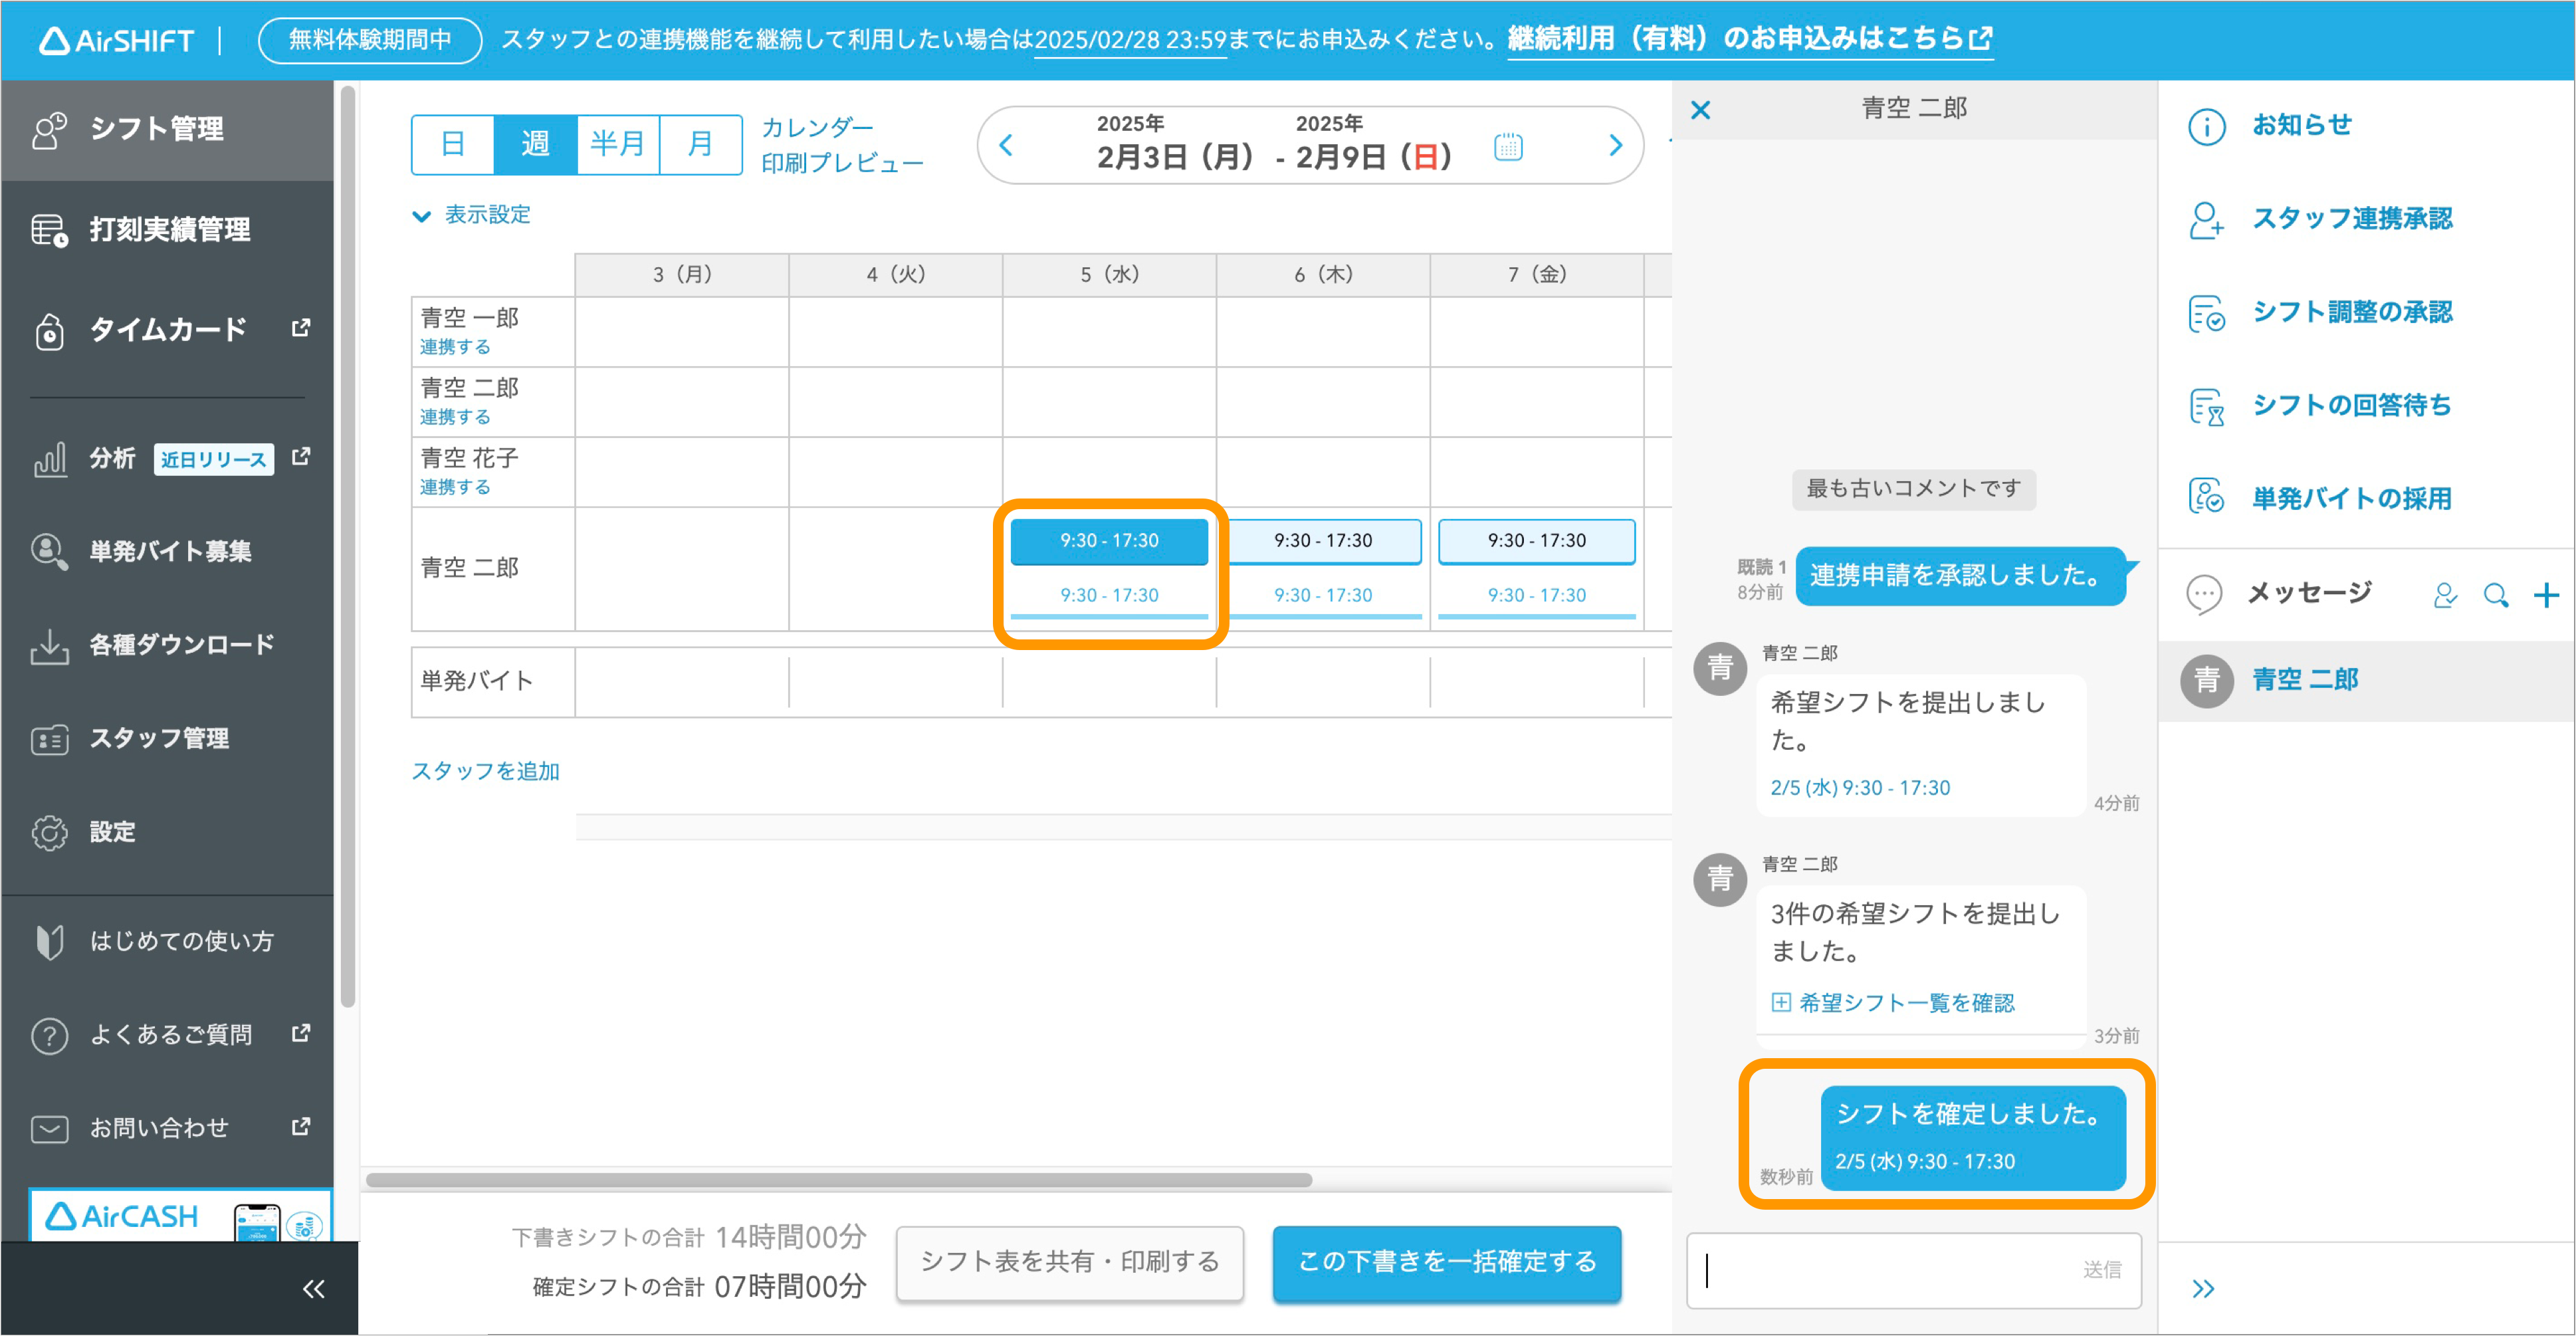
Task: Select 青空 二郎 in message list
Action: click(x=2366, y=680)
